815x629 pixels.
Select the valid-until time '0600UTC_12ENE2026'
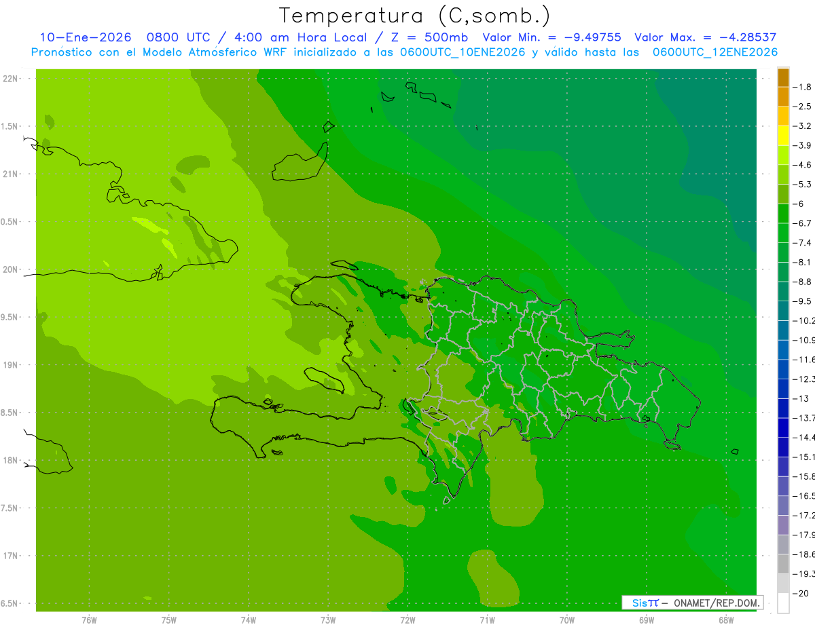click(x=715, y=52)
